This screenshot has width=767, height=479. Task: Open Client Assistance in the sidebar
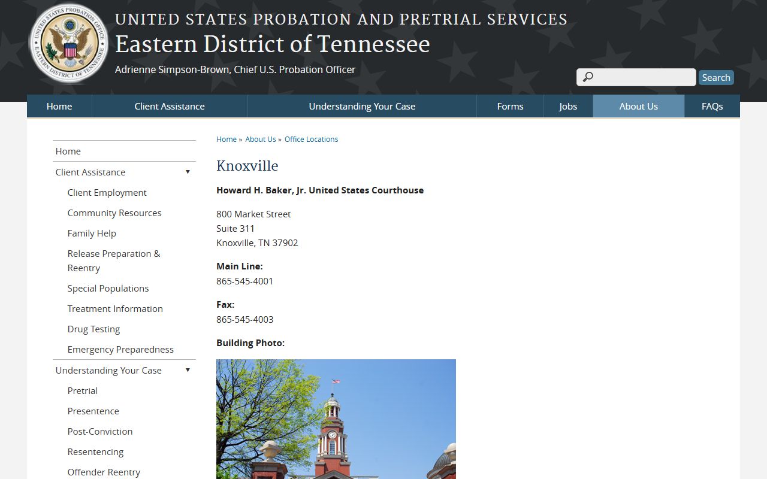coord(90,172)
